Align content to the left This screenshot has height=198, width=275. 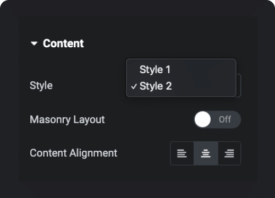tap(182, 153)
